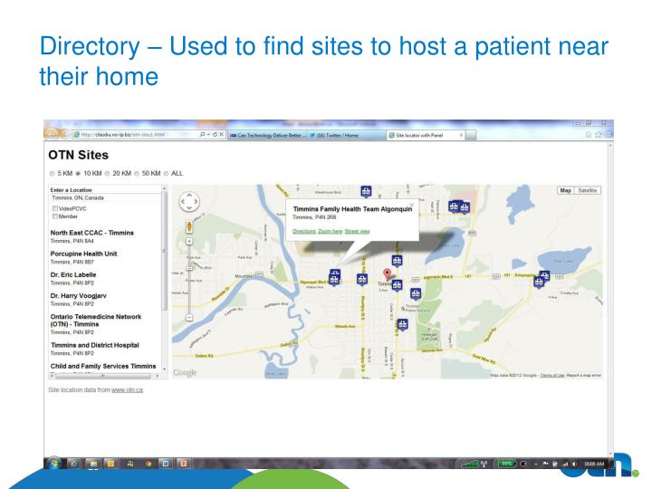Image resolution: width=652 pixels, height=489 pixels.
Task: Click the Stop loading X icon
Action: pos(222,134)
